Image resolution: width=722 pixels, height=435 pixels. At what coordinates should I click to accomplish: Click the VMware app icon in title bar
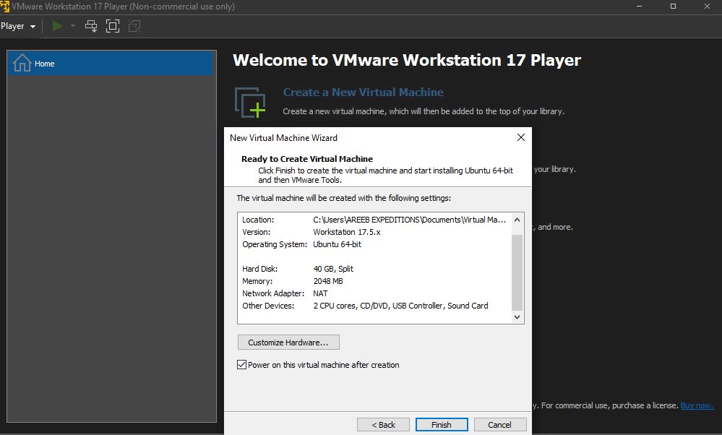(4, 7)
